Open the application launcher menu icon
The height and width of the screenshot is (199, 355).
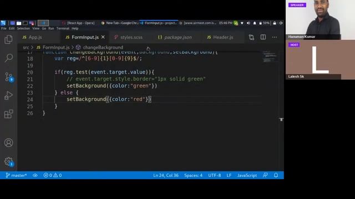click(3, 23)
